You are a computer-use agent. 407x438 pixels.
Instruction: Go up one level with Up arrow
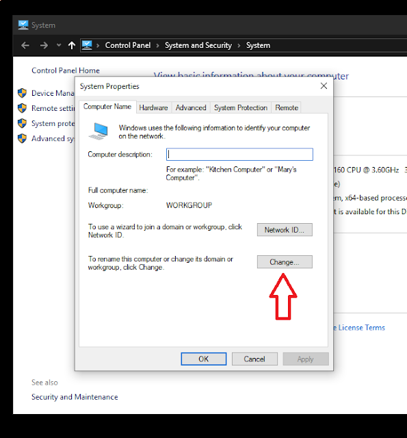point(72,45)
